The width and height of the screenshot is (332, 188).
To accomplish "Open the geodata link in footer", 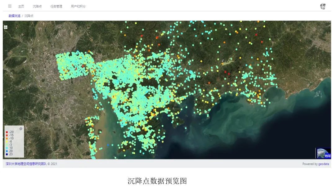I will (x=324, y=164).
